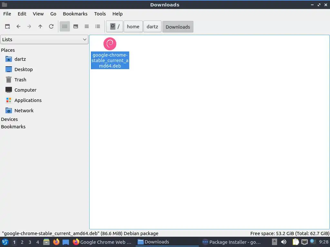Click the free space status text
This screenshot has height=247, width=330.
(x=290, y=233)
